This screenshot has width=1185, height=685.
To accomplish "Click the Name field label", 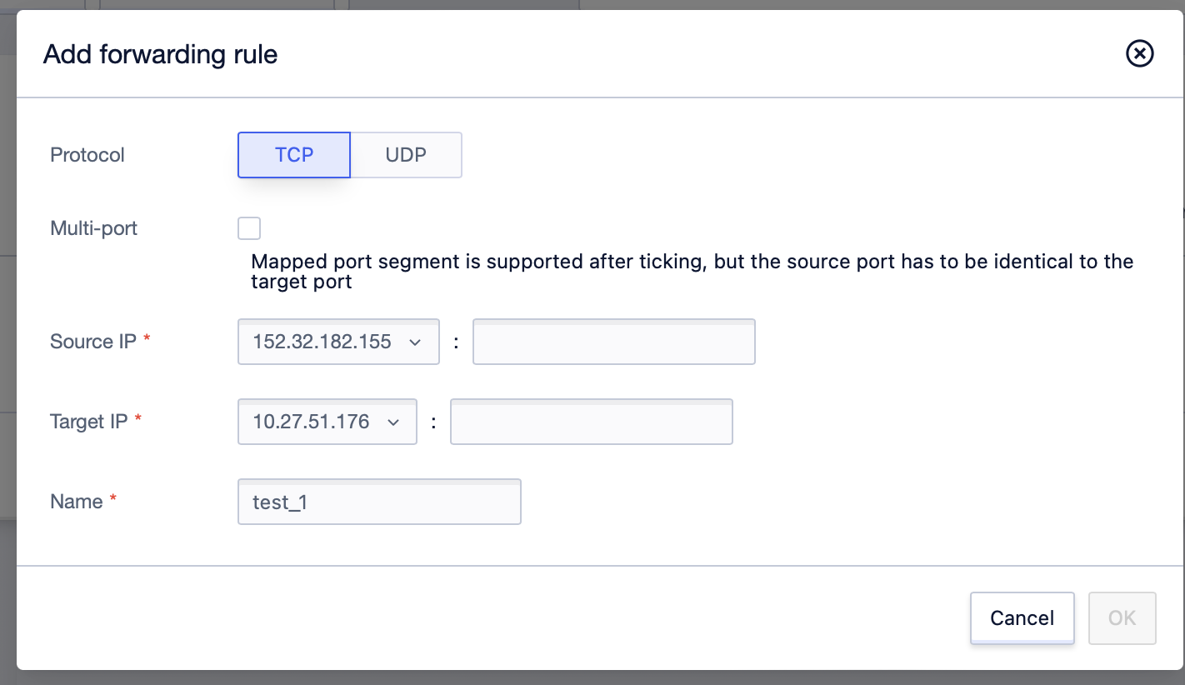I will click(77, 502).
